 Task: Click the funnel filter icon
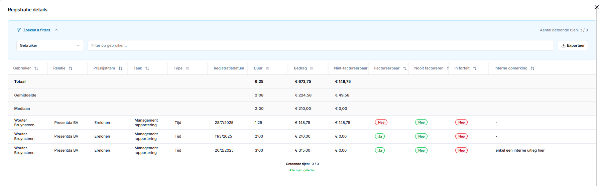19,30
